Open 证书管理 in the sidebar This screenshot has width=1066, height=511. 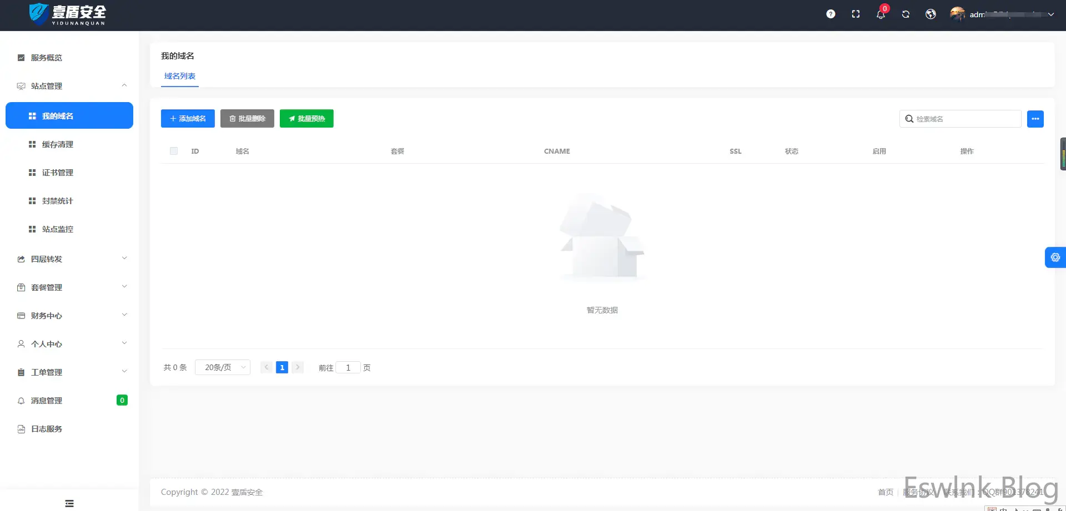pyautogui.click(x=58, y=173)
